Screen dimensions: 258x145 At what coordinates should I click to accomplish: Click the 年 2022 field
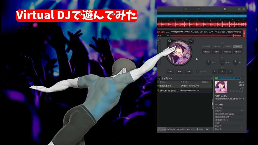(x=229, y=104)
